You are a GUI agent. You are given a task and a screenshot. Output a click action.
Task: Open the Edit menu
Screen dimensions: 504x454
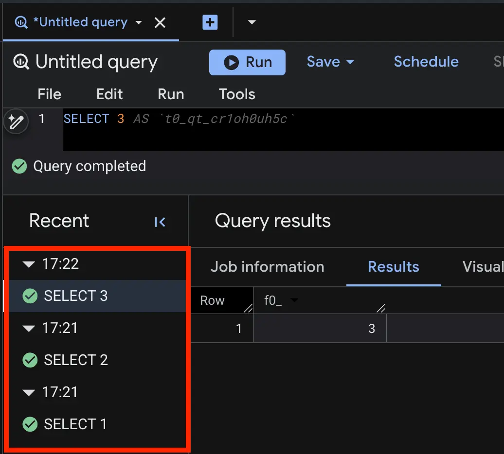tap(109, 94)
